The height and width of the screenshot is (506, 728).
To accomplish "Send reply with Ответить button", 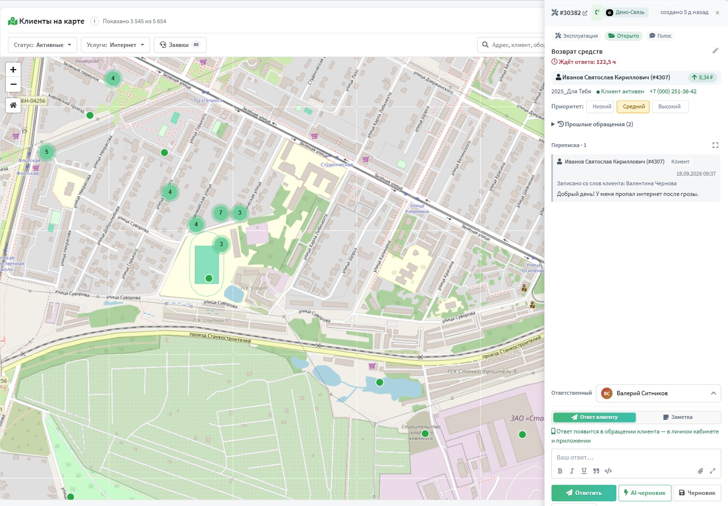I will 583,493.
